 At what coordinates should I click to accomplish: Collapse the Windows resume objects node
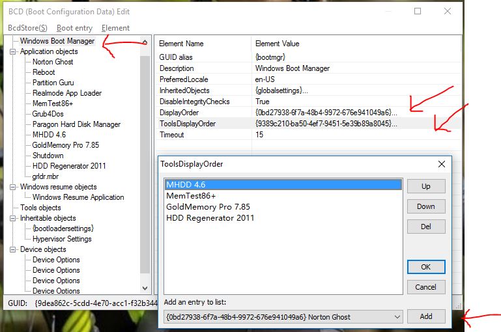(12, 187)
